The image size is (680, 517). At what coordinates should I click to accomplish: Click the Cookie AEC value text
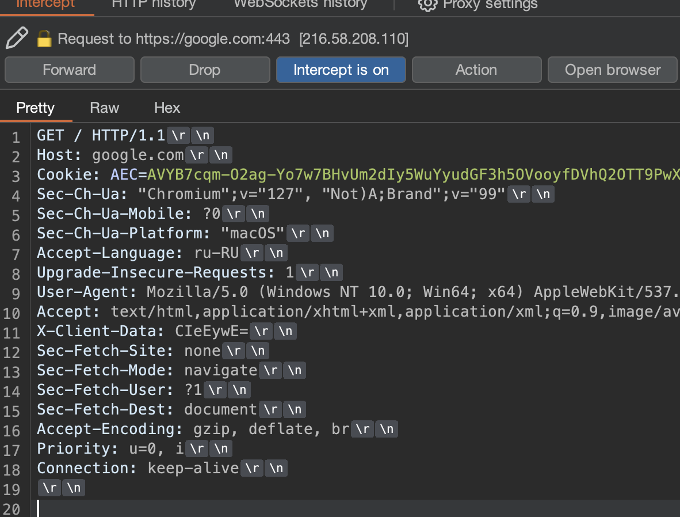pyautogui.click(x=403, y=175)
